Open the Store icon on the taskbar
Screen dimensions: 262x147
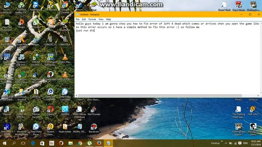pyautogui.click(x=42, y=143)
